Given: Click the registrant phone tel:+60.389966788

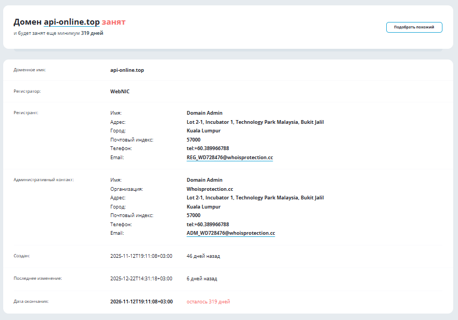Looking at the screenshot, I should pos(209,148).
